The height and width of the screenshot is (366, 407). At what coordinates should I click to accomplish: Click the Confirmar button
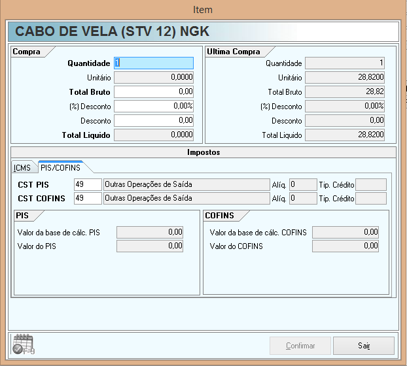pos(300,346)
